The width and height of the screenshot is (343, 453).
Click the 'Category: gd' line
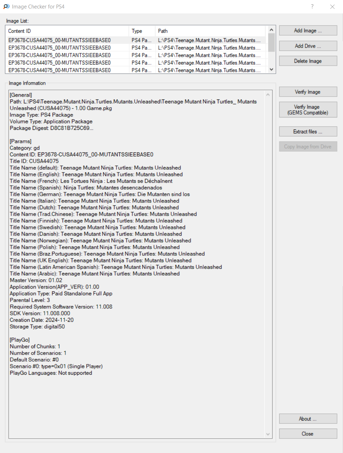25,148
